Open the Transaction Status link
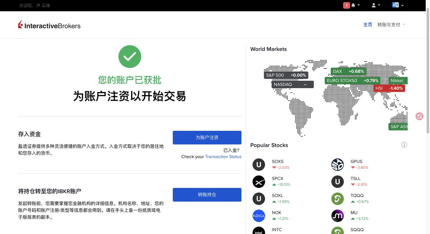The width and height of the screenshot is (430, 234). (223, 157)
